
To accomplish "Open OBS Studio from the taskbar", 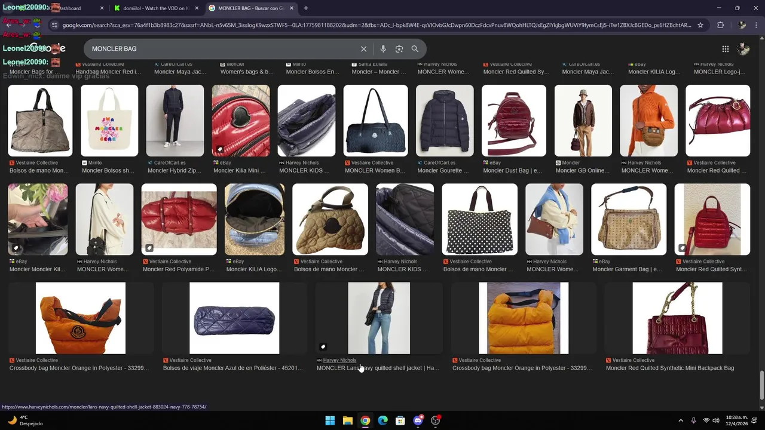I will (x=436, y=420).
